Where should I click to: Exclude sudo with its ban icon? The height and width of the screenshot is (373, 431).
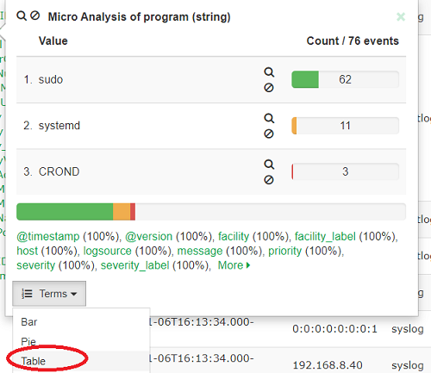[x=269, y=88]
